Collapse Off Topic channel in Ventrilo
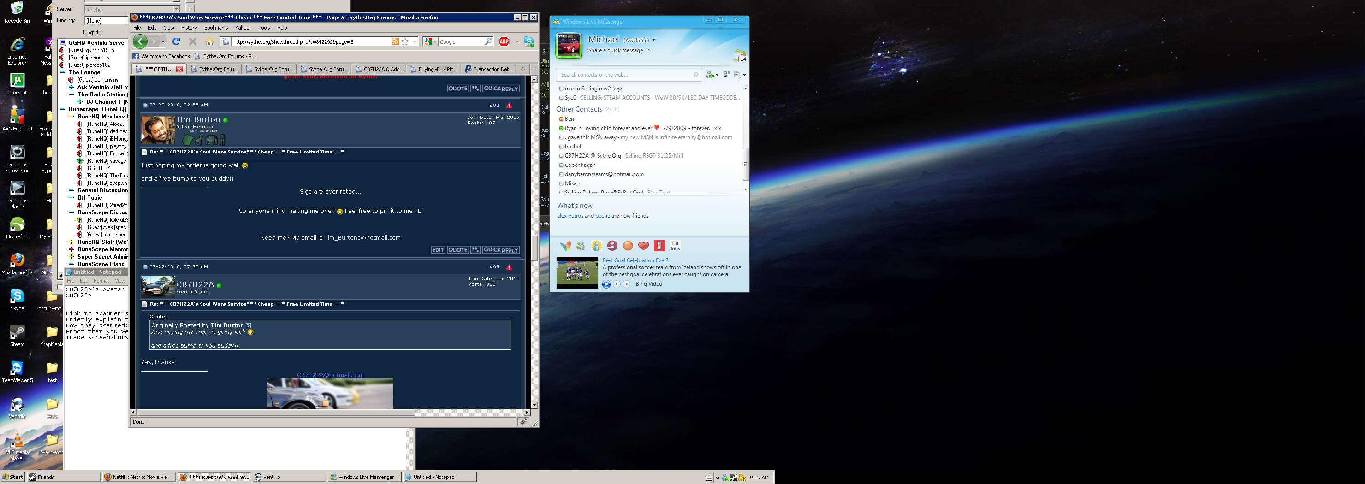 point(71,198)
